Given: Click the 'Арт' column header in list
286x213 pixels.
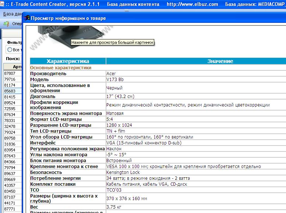Looking at the screenshot, I should (13, 67).
